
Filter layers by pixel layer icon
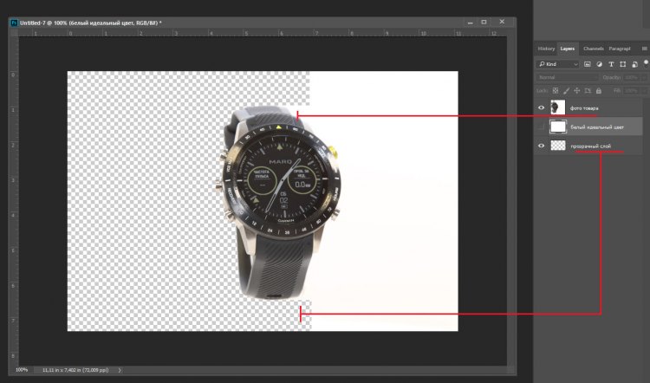587,64
